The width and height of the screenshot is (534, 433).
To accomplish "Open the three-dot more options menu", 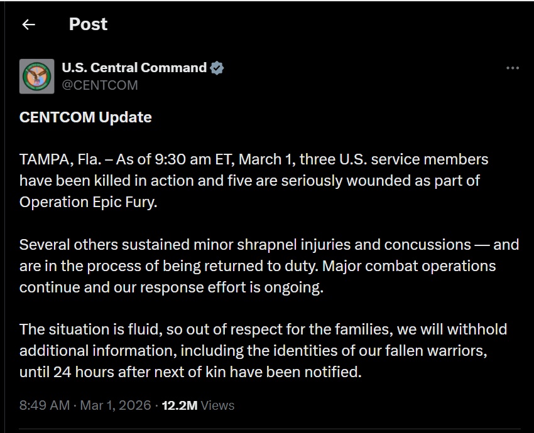I will (513, 68).
